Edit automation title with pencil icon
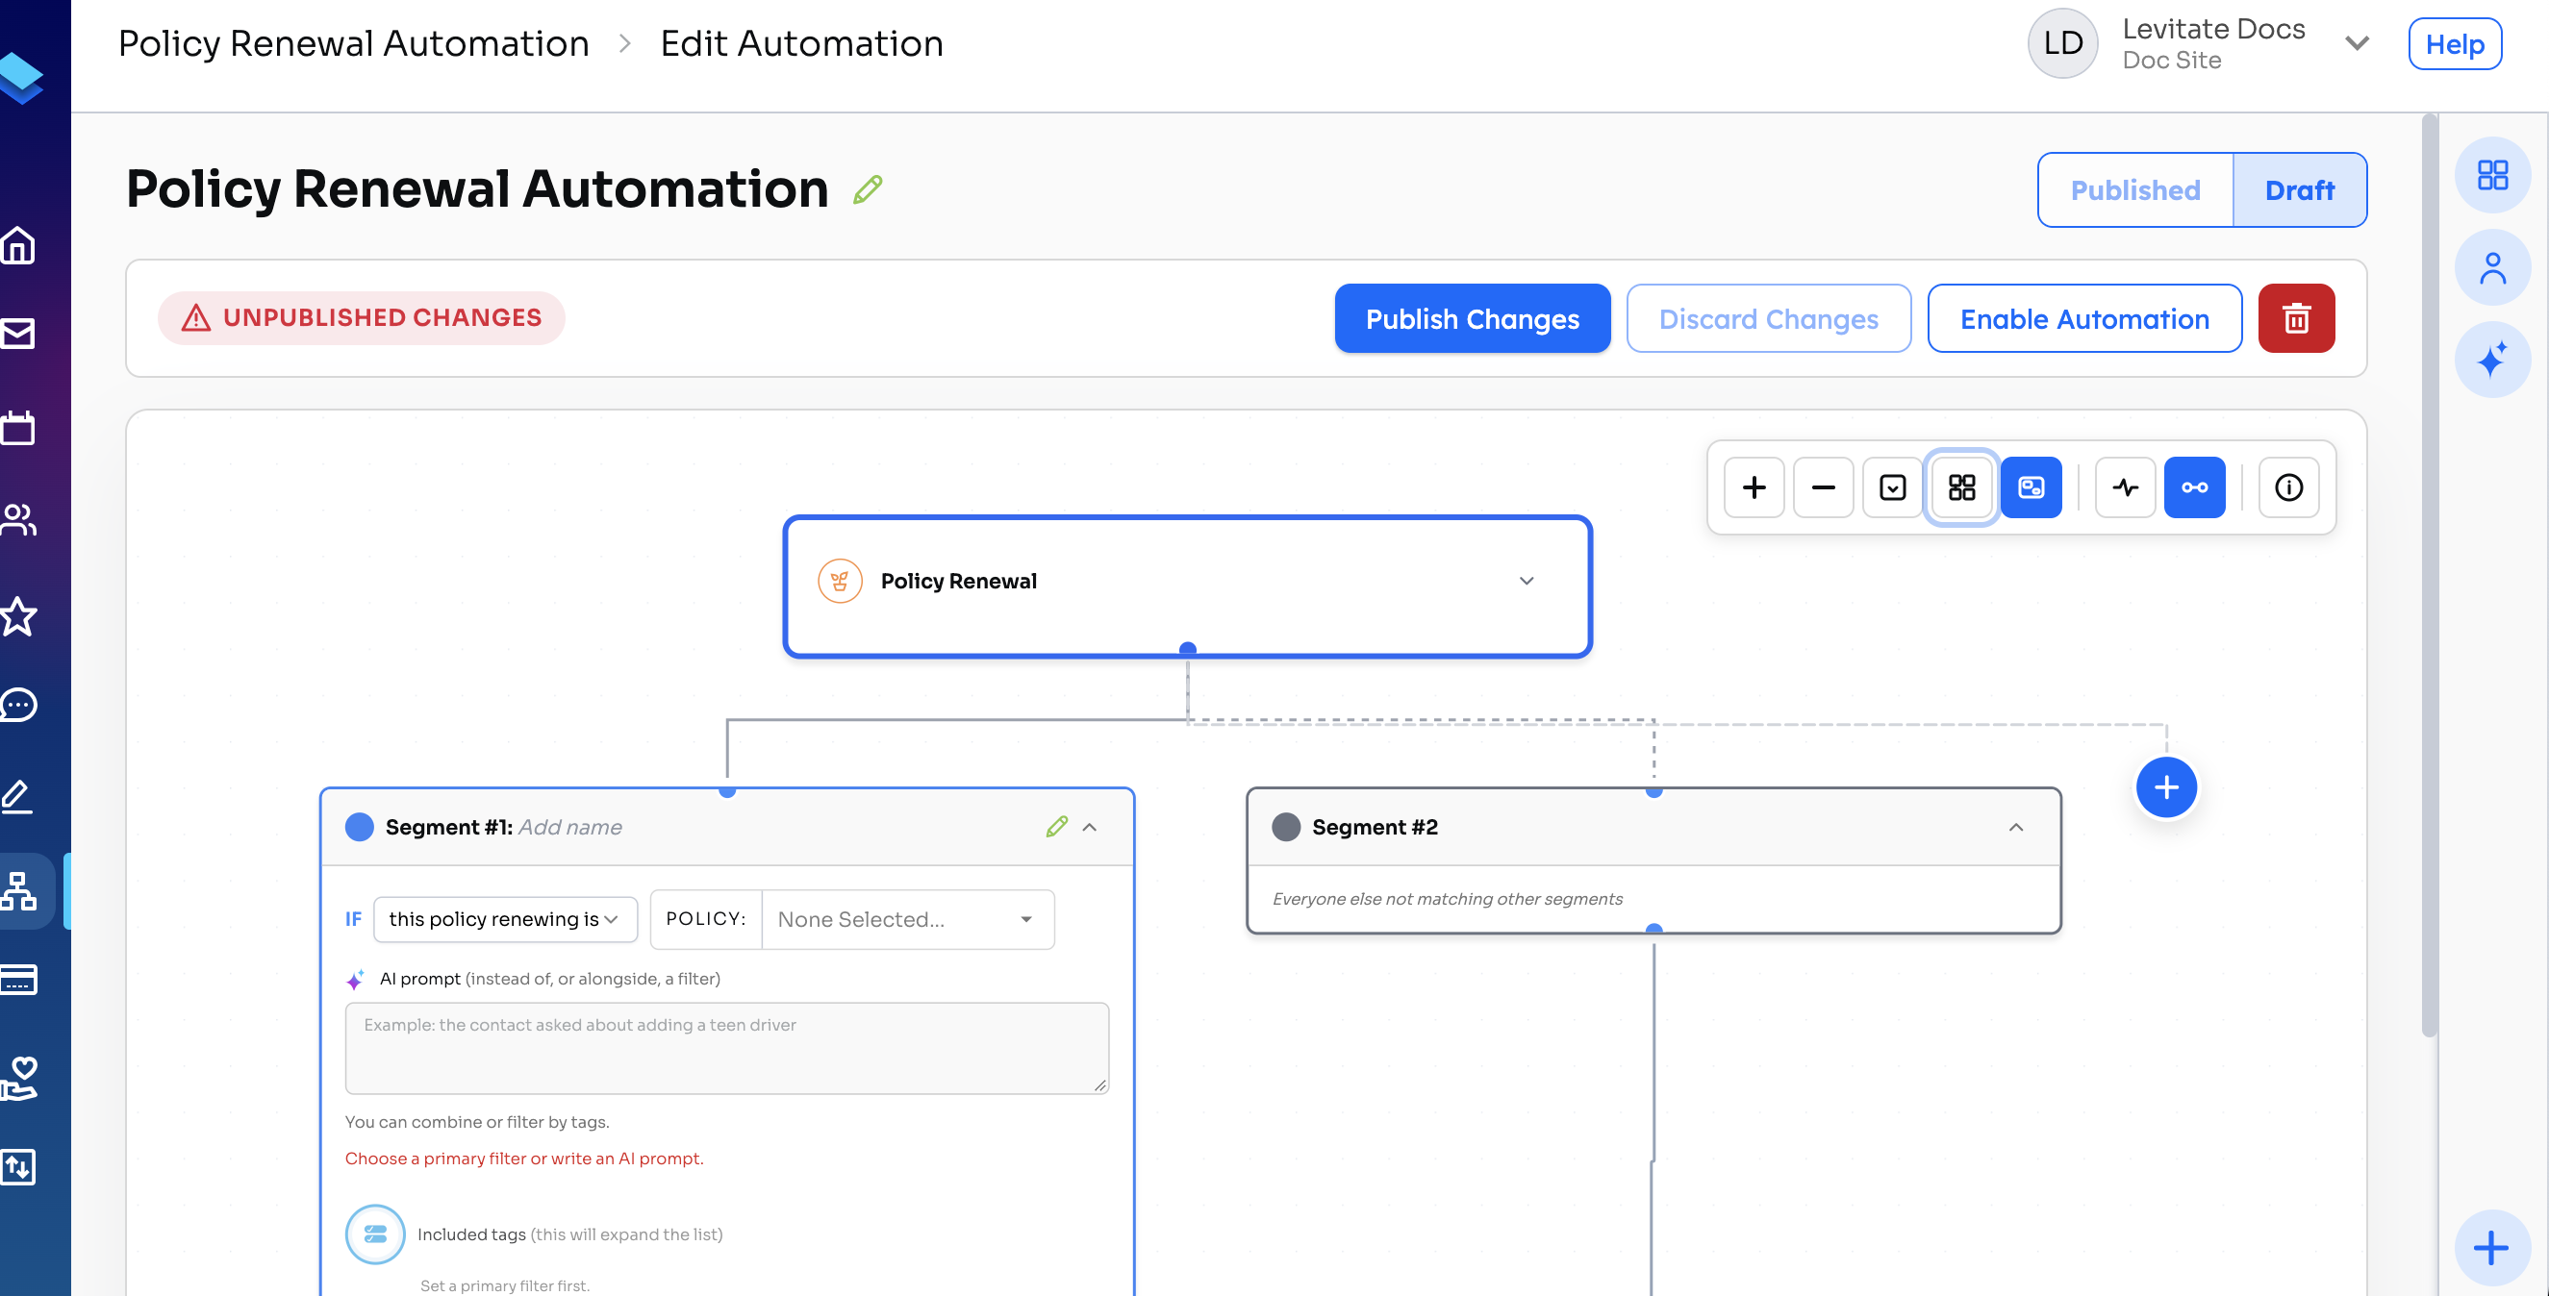The height and width of the screenshot is (1296, 2549). (x=867, y=189)
